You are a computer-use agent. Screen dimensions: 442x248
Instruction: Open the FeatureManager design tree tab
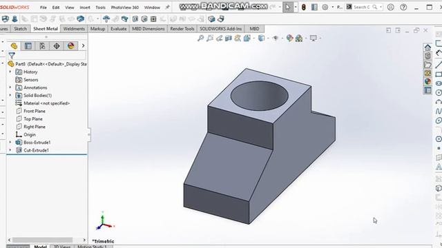point(14,46)
